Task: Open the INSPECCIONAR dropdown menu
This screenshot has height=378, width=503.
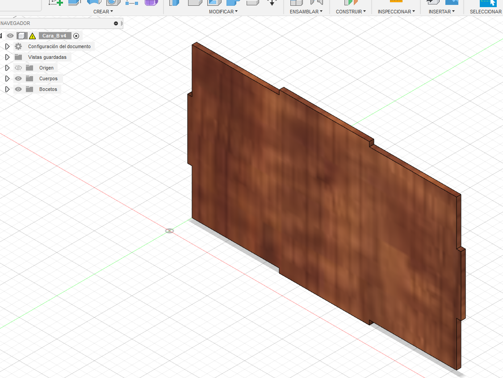Action: [396, 12]
